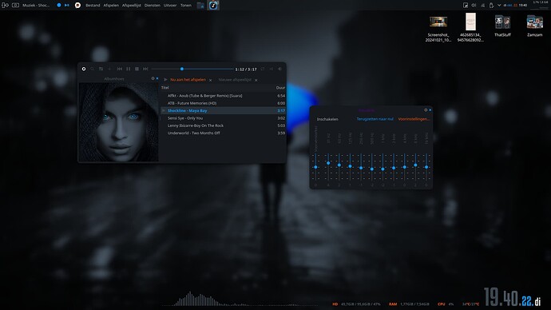Open the Tonen menu
The width and height of the screenshot is (551, 310).
tap(186, 6)
